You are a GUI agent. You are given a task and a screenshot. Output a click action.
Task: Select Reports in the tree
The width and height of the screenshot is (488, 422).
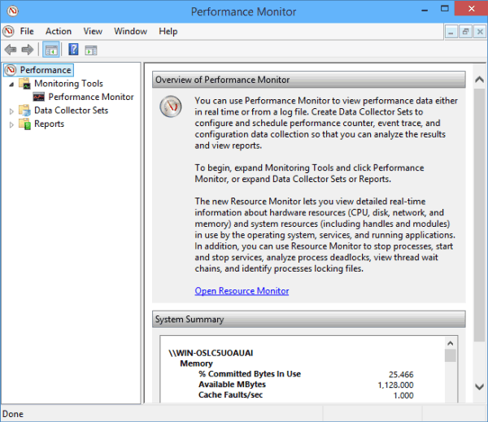tap(49, 124)
